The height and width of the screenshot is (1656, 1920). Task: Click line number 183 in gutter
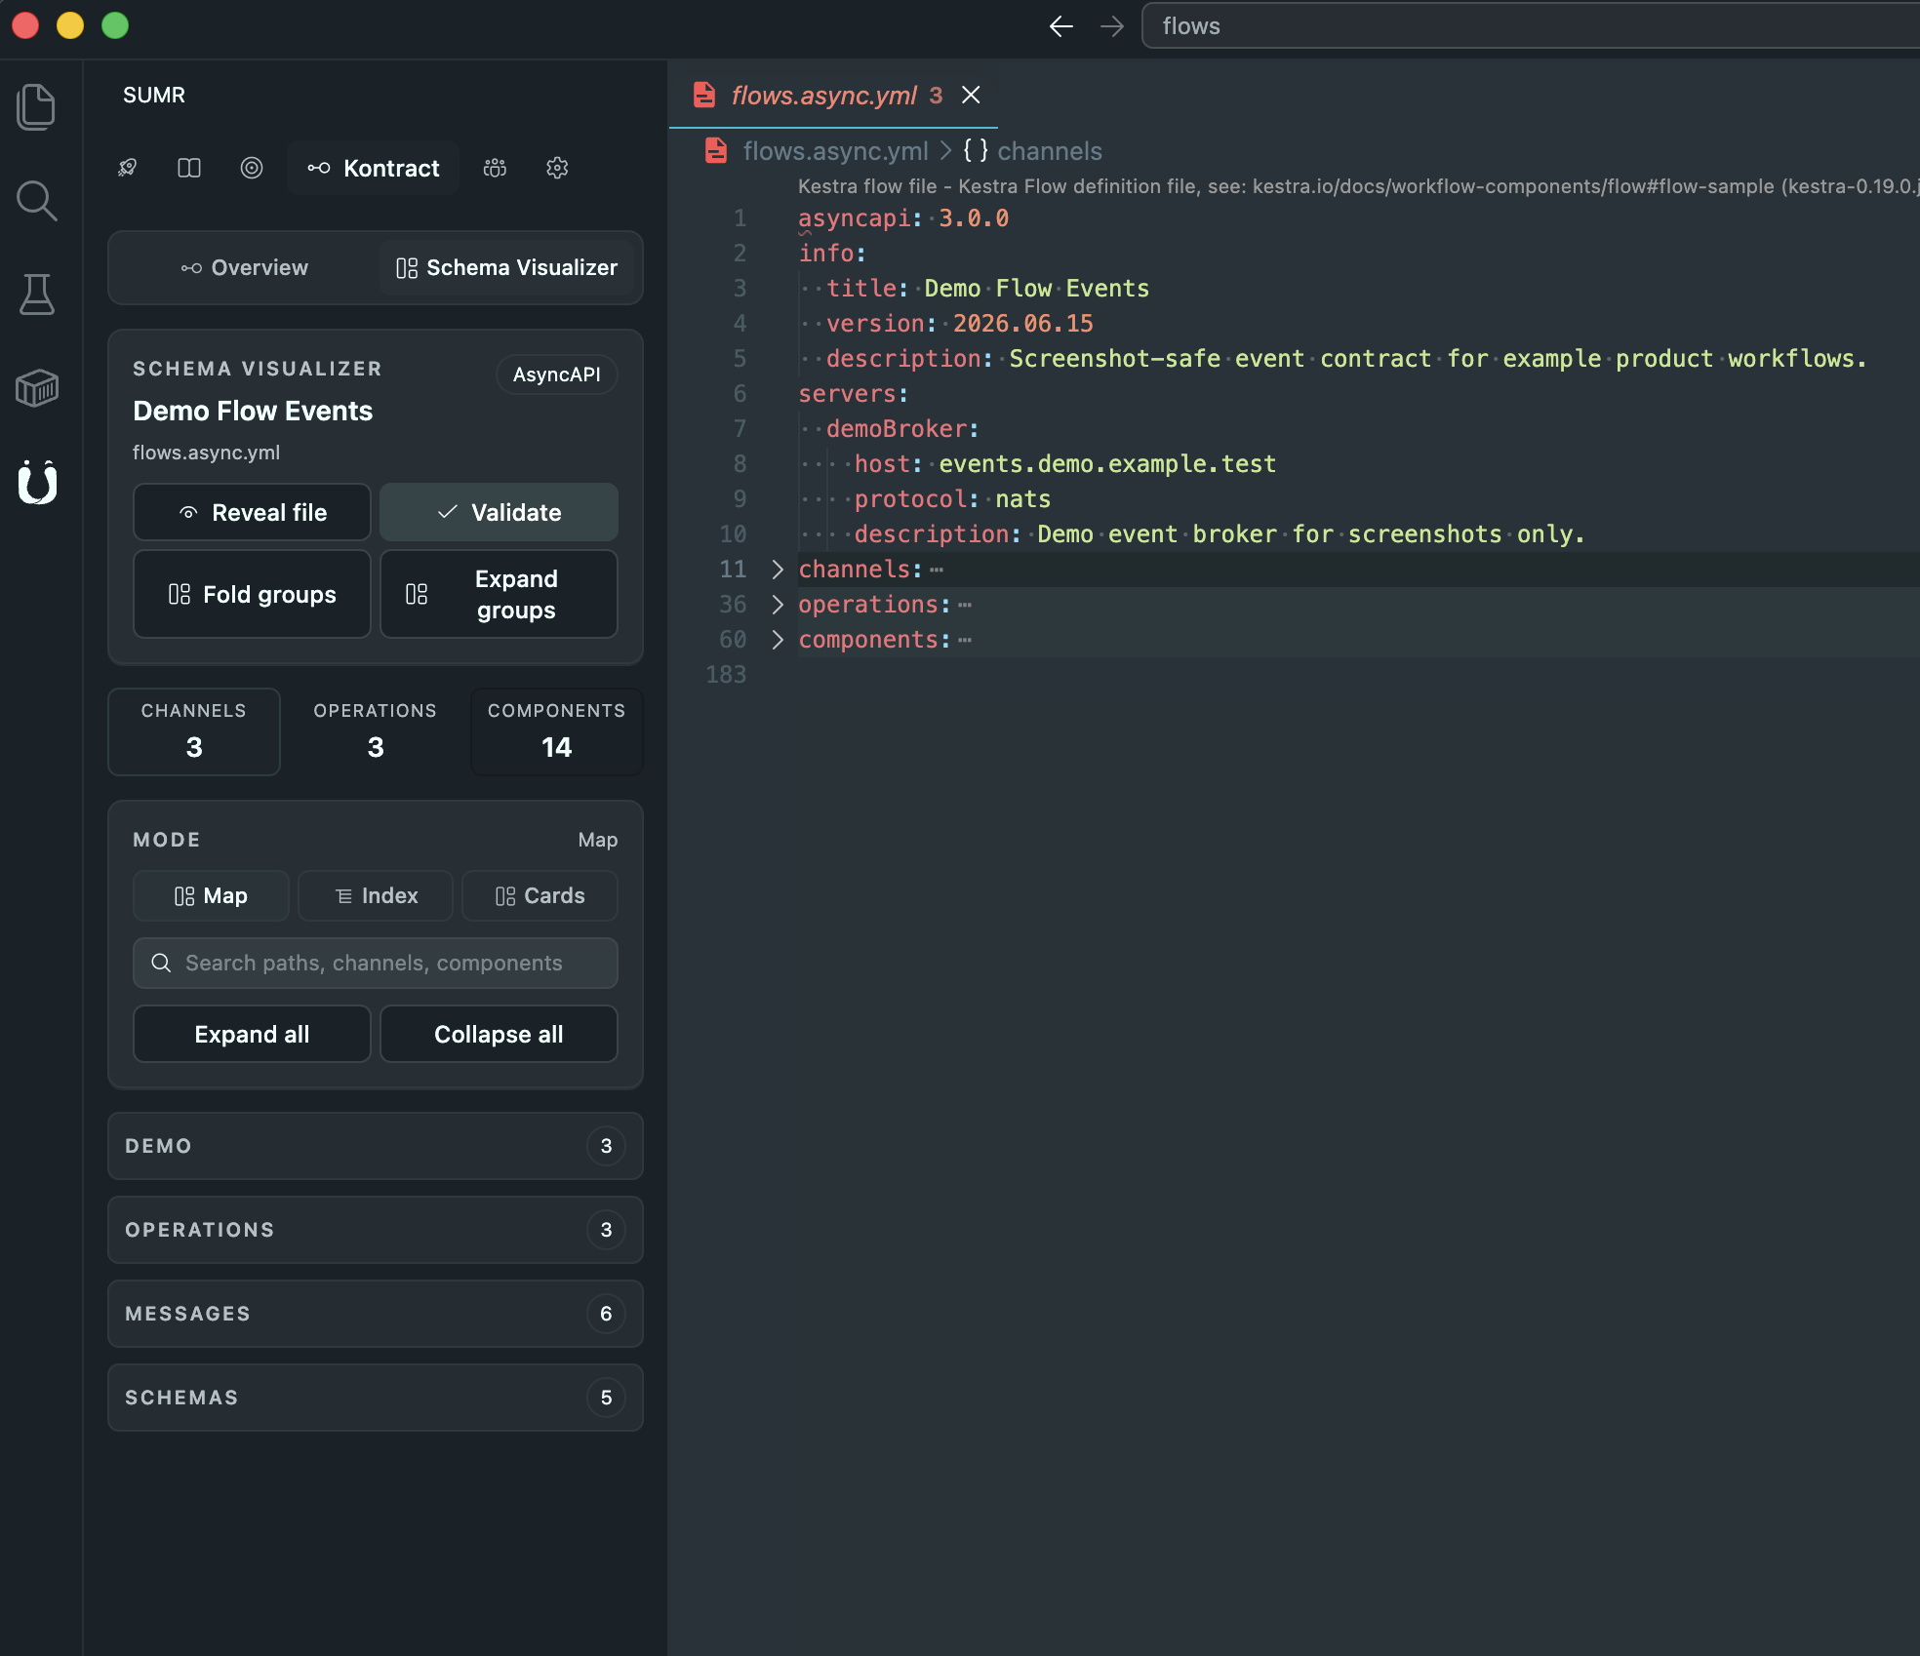(x=726, y=675)
